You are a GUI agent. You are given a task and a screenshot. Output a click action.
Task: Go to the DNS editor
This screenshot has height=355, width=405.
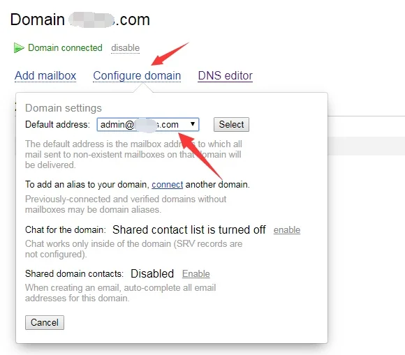coord(226,76)
